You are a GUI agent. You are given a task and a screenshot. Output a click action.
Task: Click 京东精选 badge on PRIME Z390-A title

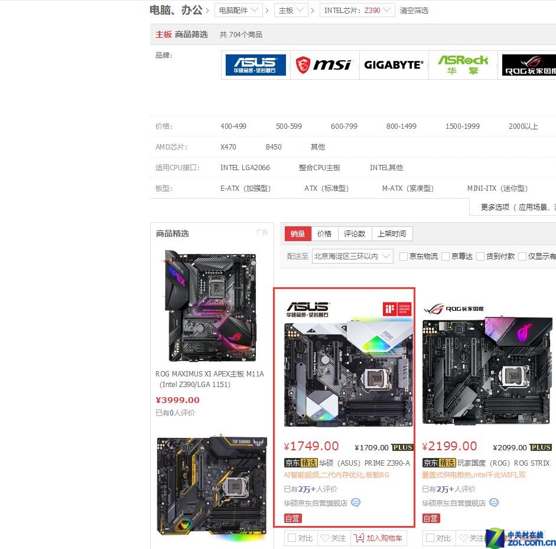click(x=301, y=463)
